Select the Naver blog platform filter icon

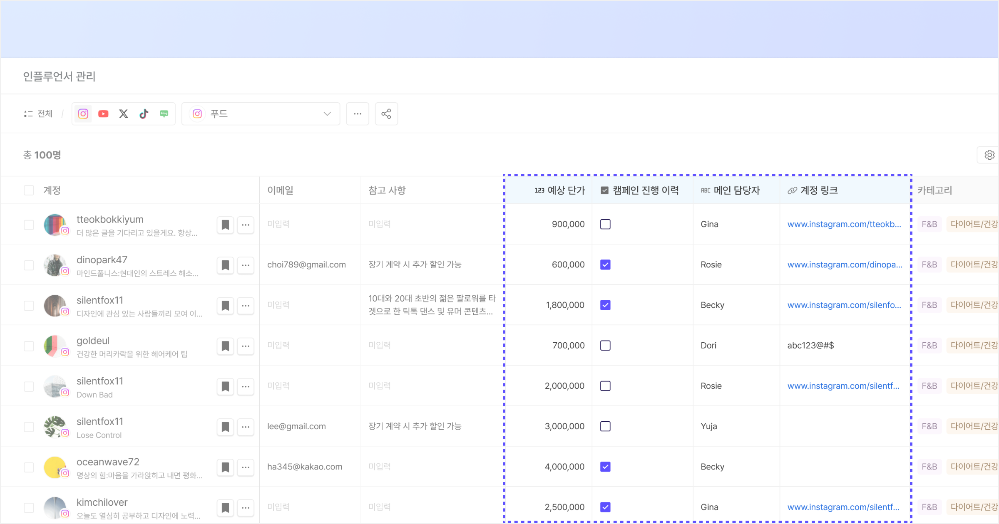164,114
